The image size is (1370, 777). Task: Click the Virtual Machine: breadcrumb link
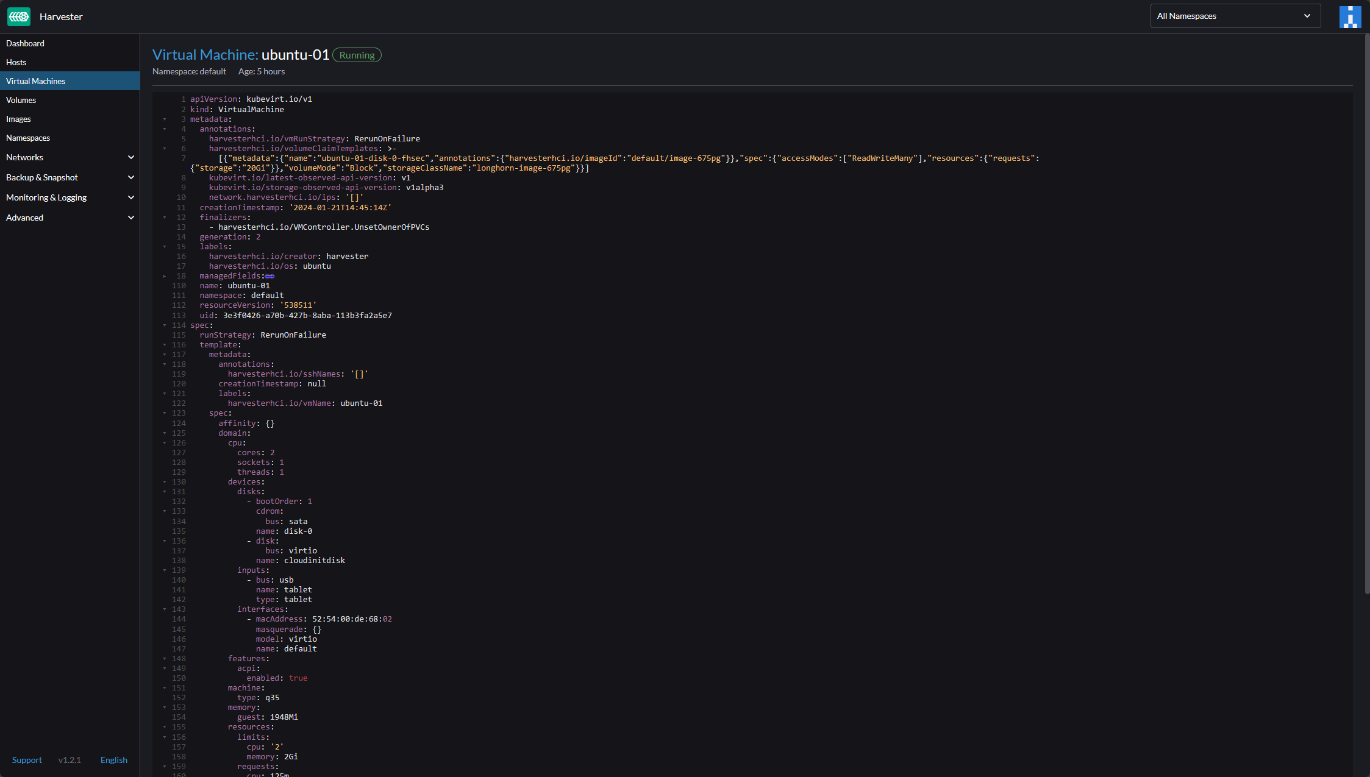205,55
